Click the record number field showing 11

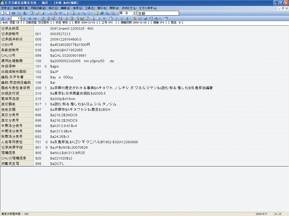click(x=16, y=18)
